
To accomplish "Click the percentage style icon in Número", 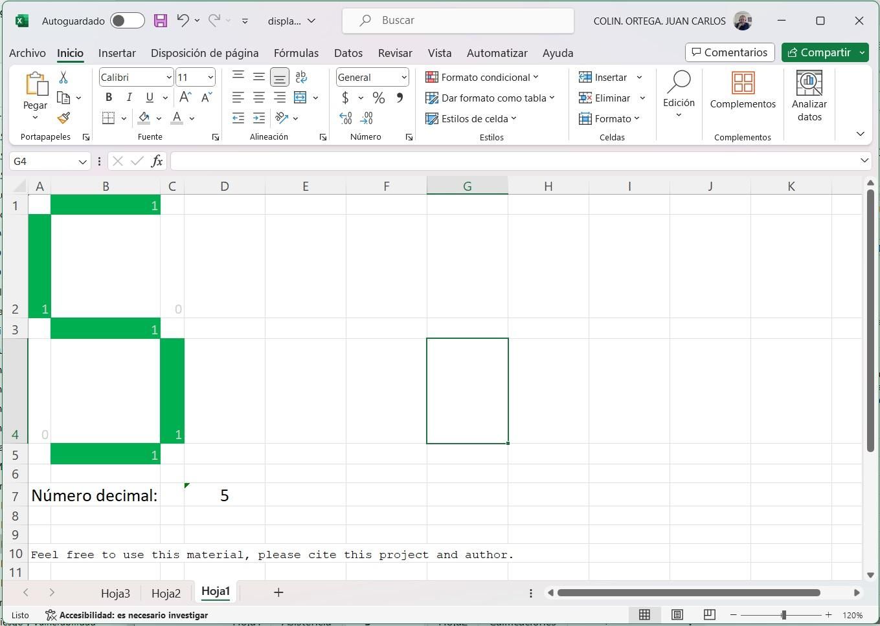I will pyautogui.click(x=378, y=98).
